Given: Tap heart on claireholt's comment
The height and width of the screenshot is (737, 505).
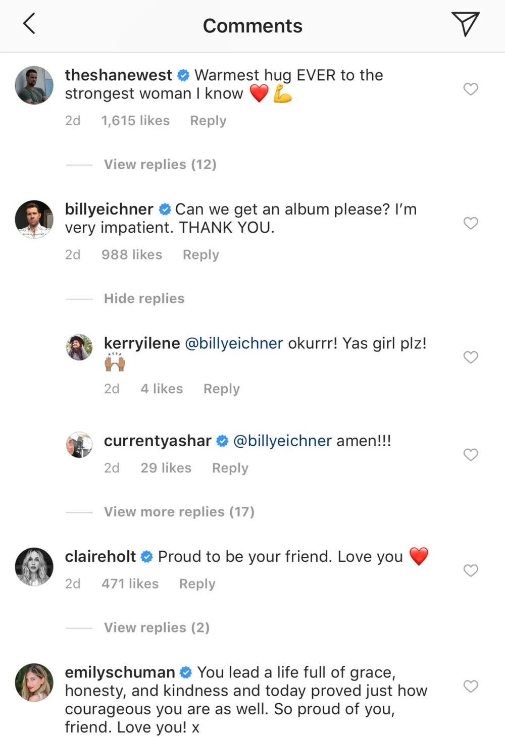Looking at the screenshot, I should tap(471, 570).
